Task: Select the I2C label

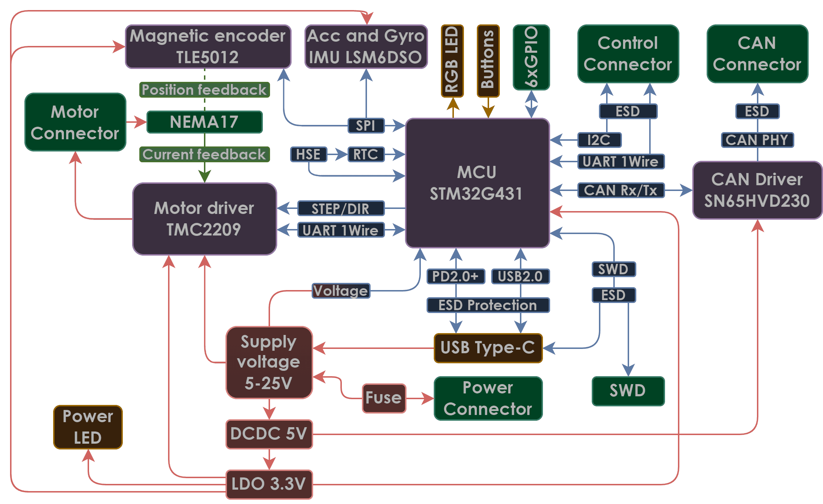Action: coord(599,140)
